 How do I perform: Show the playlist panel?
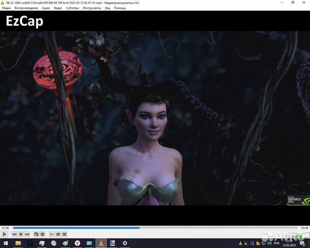(52, 234)
